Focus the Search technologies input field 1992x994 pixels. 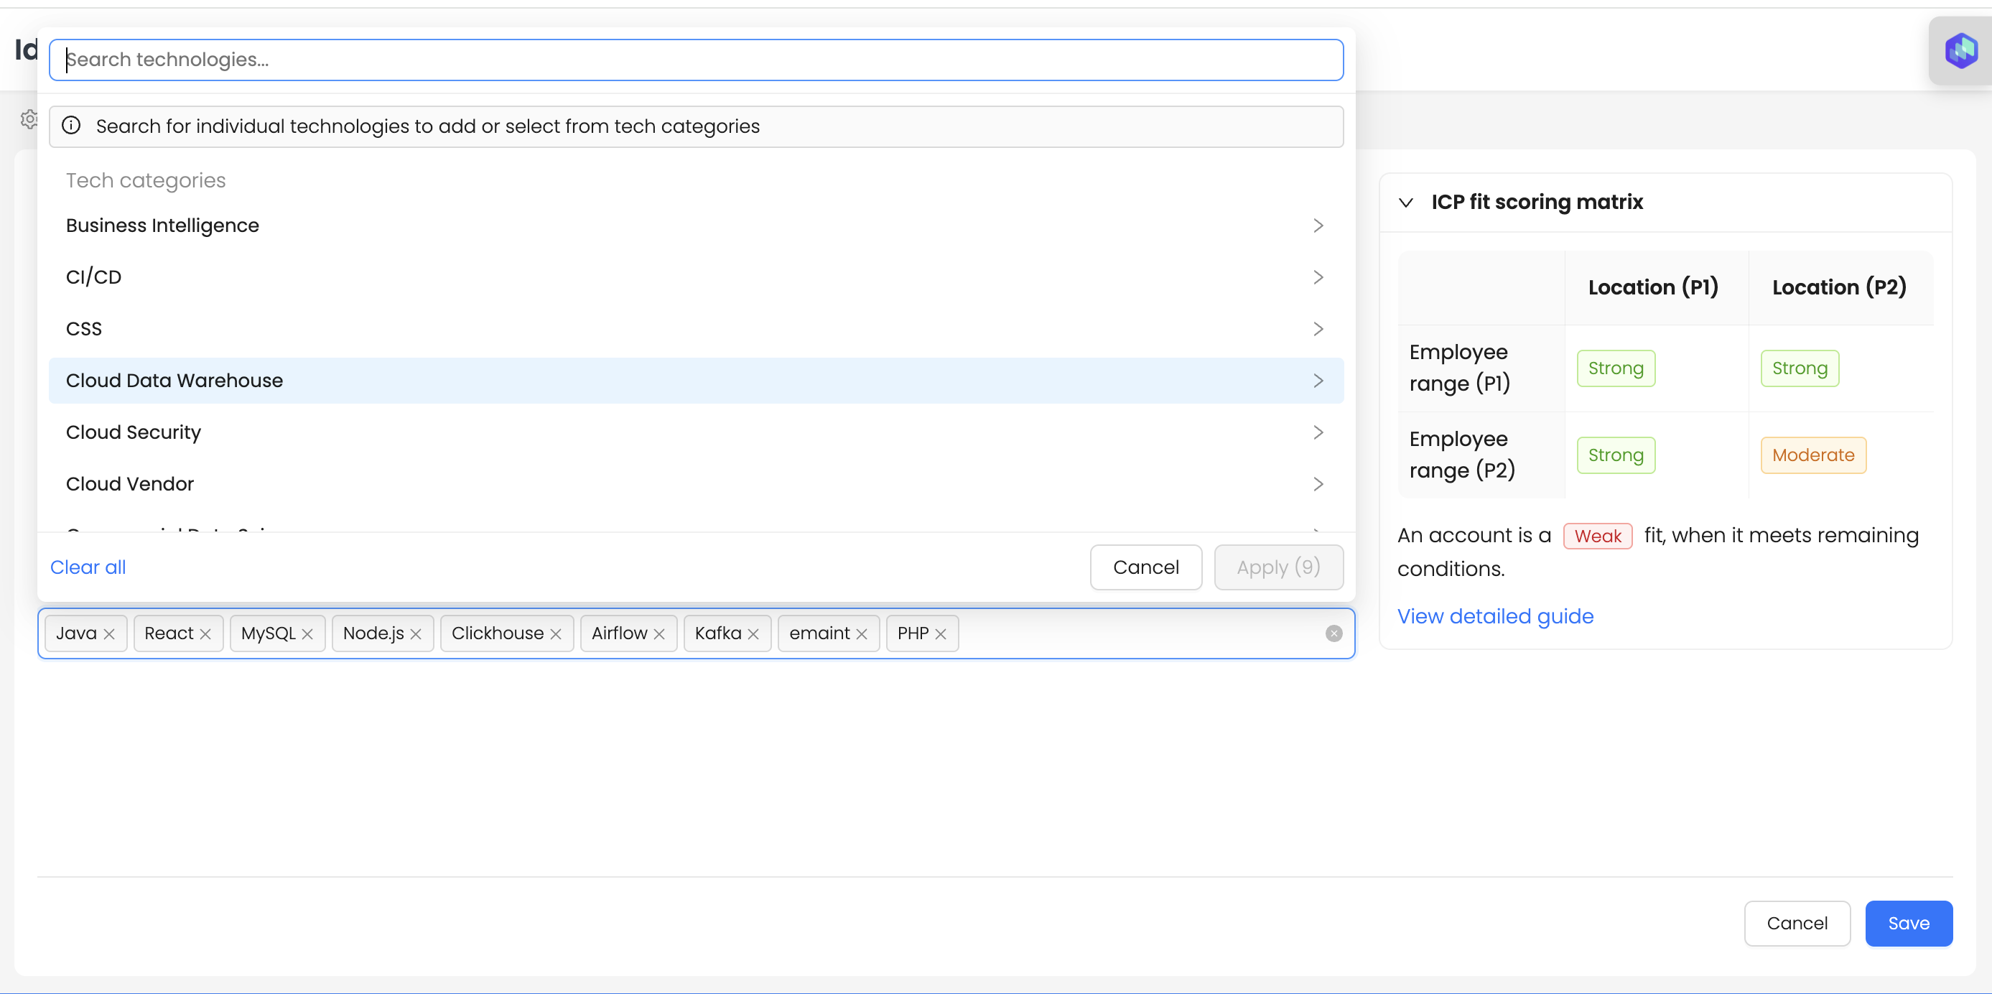[x=696, y=60]
